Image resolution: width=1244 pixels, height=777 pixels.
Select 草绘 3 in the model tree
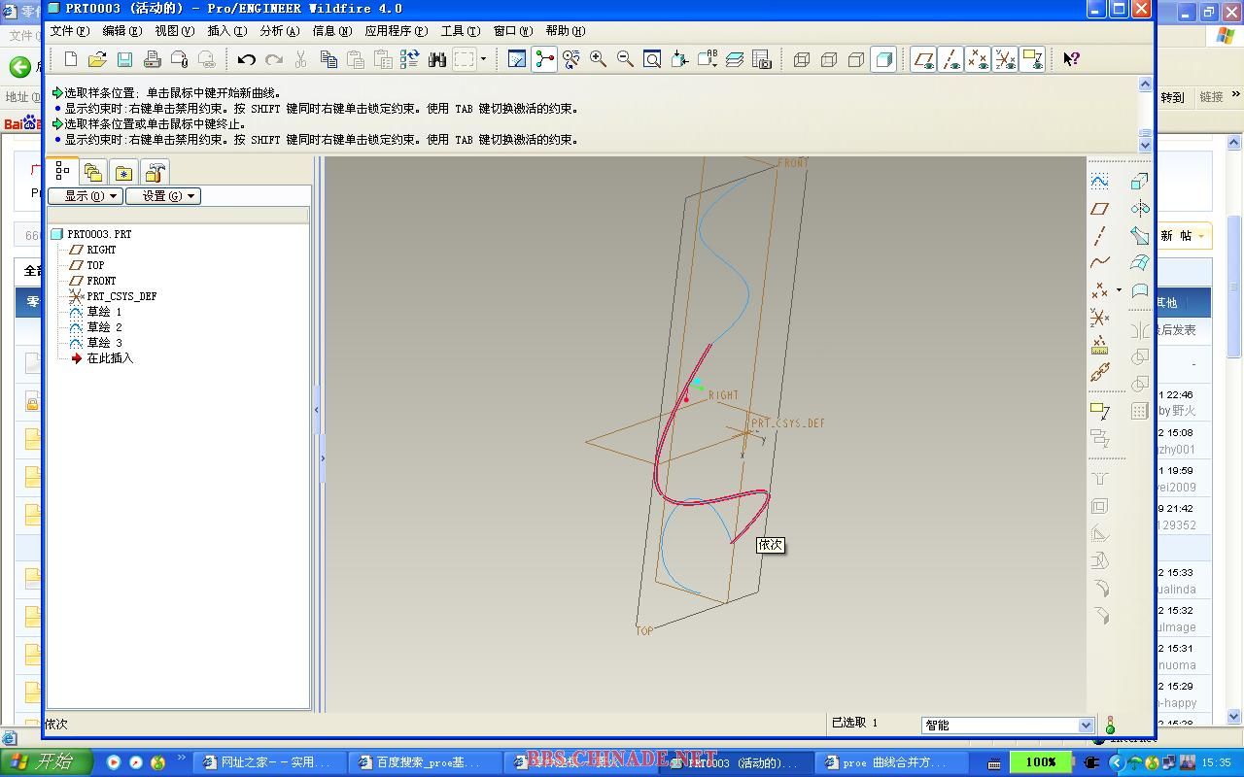coord(104,343)
